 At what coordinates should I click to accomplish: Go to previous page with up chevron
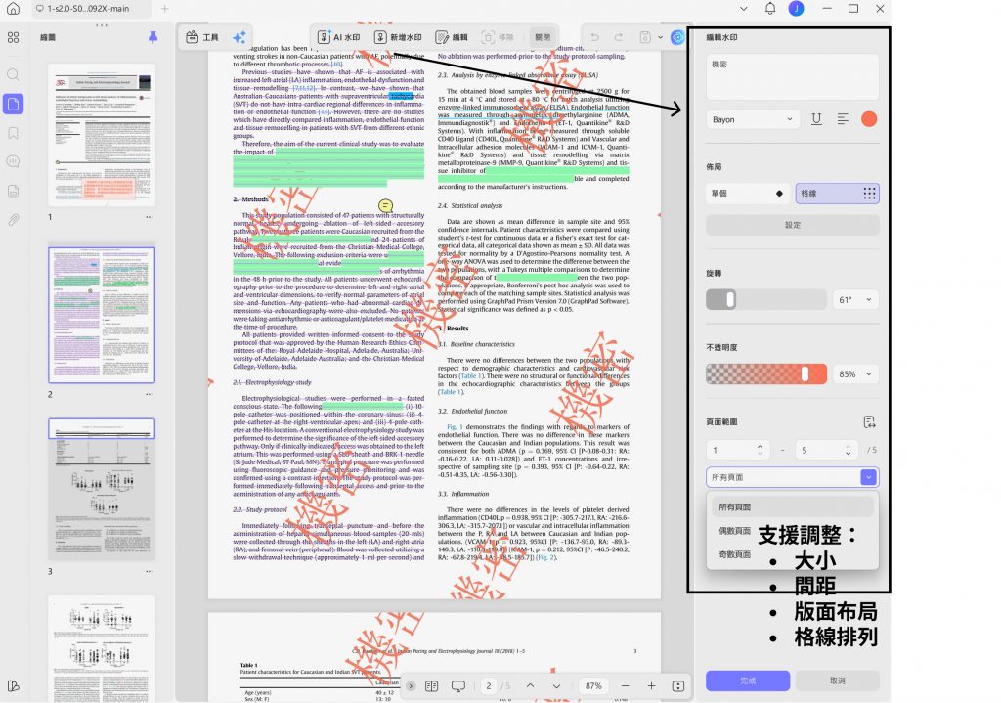tap(531, 685)
